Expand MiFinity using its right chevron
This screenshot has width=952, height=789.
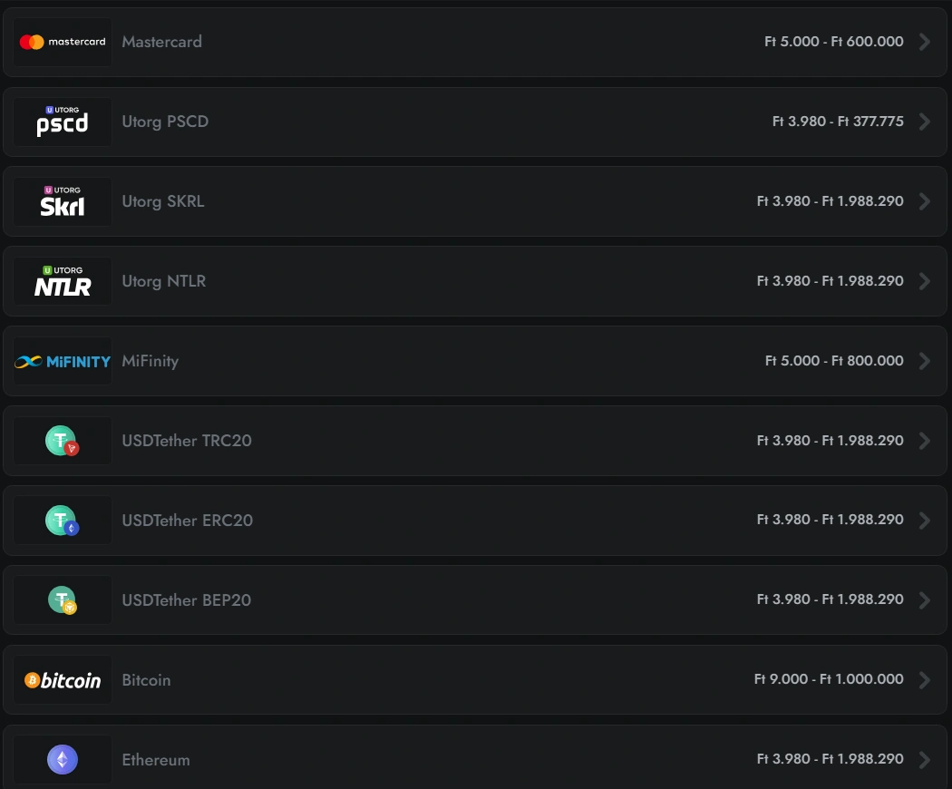point(924,361)
